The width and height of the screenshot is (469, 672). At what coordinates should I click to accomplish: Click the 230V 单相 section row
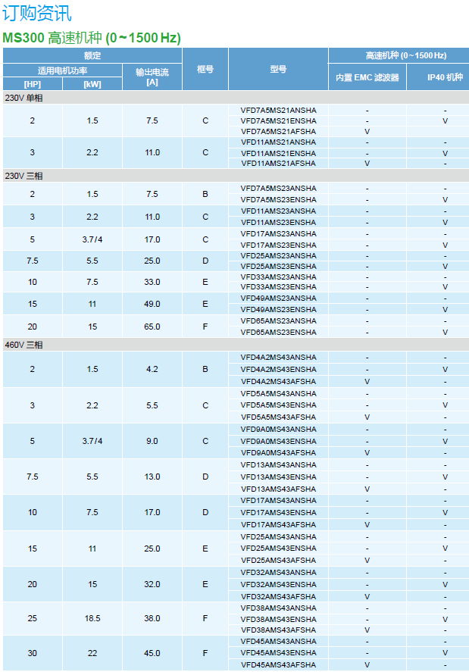tap(24, 98)
